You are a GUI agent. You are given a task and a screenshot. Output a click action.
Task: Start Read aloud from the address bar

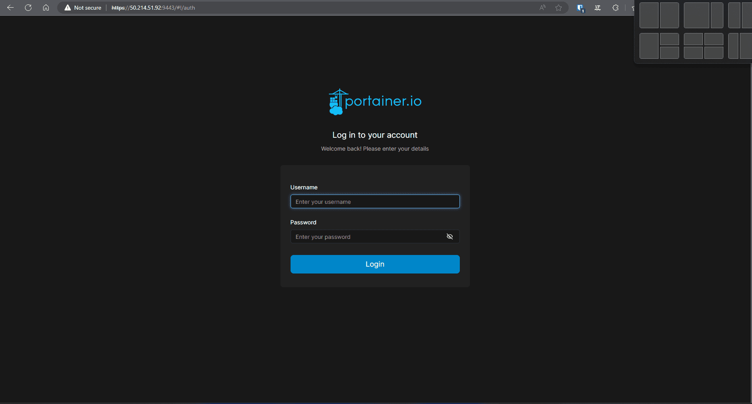pyautogui.click(x=542, y=8)
